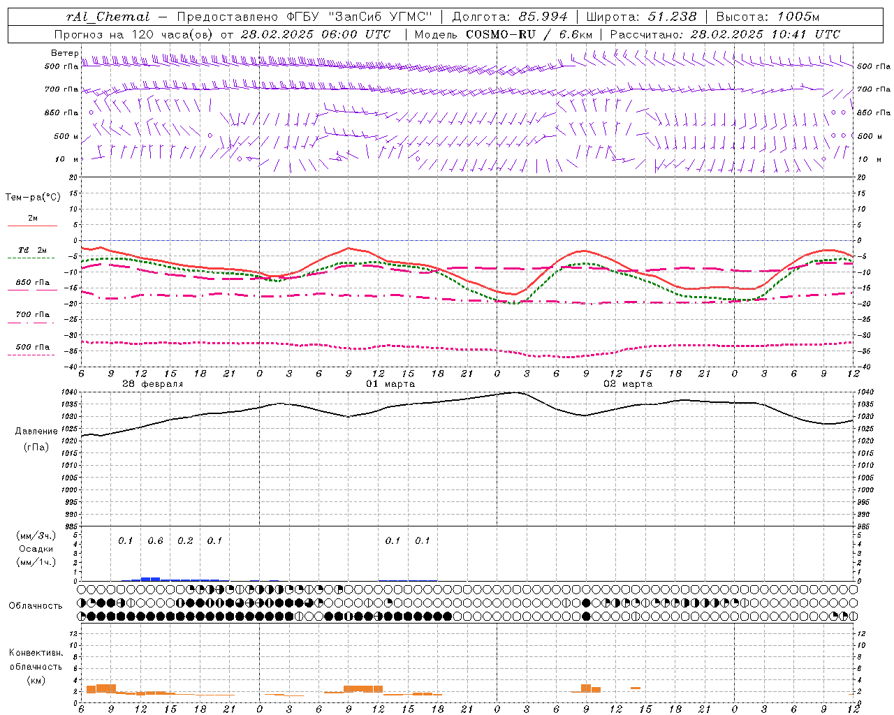Click the Давление panel label
The height and width of the screenshot is (715, 894).
[36, 432]
